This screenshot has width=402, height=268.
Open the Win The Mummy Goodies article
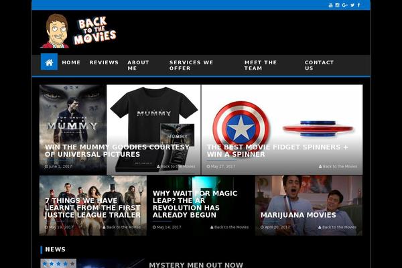point(117,151)
